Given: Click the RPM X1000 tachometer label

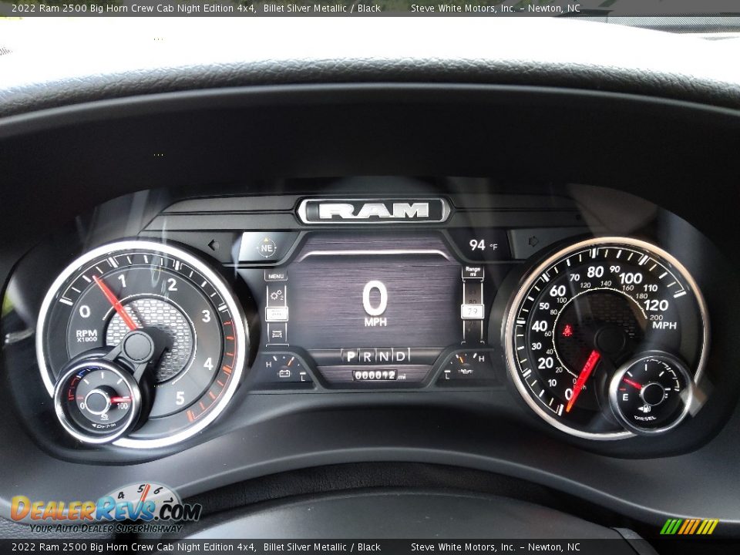Looking at the screenshot, I should point(86,335).
